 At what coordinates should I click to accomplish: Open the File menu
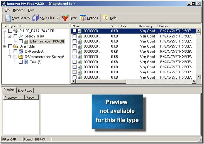[x=7, y=10]
